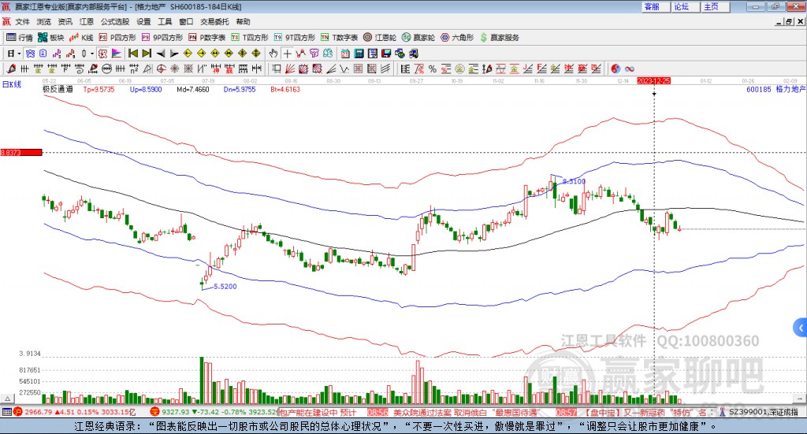Click the black left arrow icon
The width and height of the screenshot is (807, 434).
(161, 54)
